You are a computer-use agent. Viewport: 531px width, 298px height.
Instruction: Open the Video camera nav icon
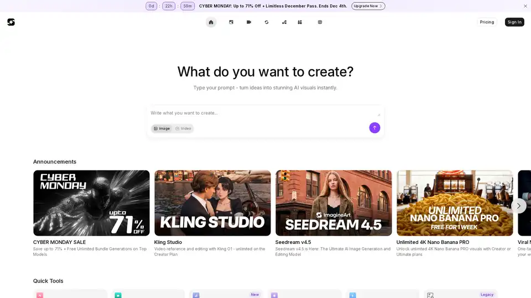[x=249, y=22]
